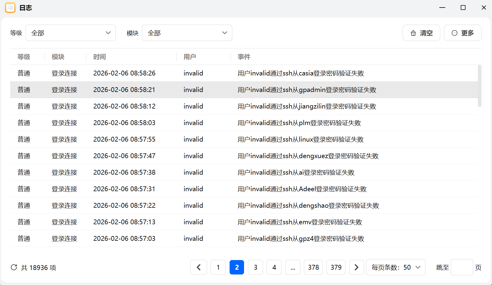Open the 每页条数 page size dropdown

396,267
